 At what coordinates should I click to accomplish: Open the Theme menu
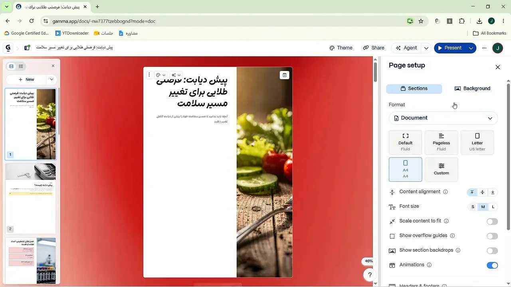(341, 48)
